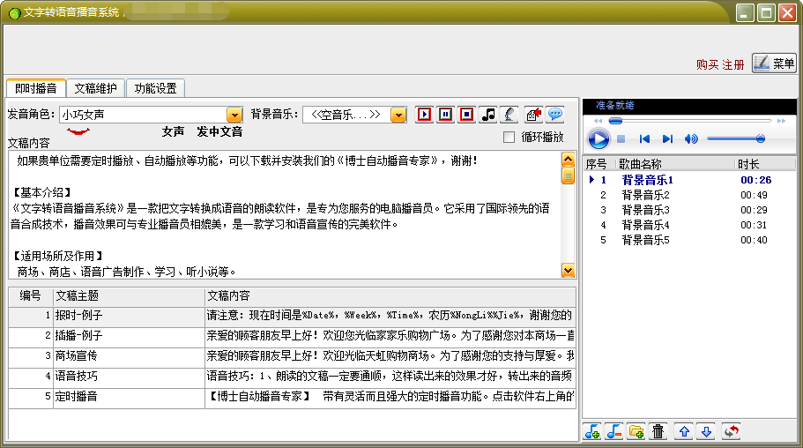This screenshot has height=448, width=803.
Task: Enable the 循环播放 loop checkbox
Action: (x=509, y=138)
